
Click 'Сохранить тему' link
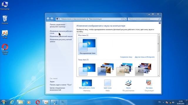tap(126, 57)
